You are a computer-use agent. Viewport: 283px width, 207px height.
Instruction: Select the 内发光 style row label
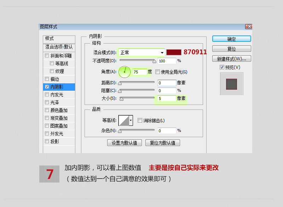point(57,95)
